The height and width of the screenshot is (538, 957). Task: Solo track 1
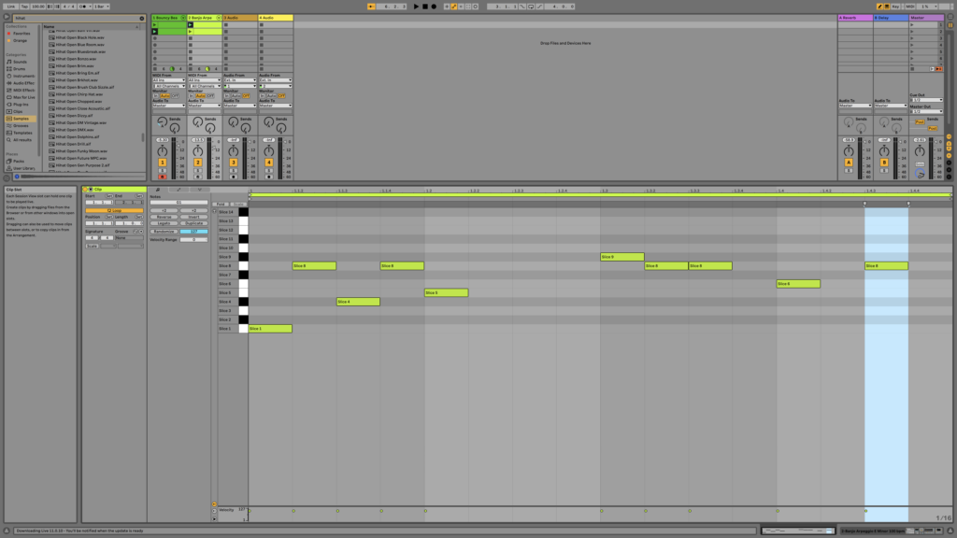pos(163,171)
